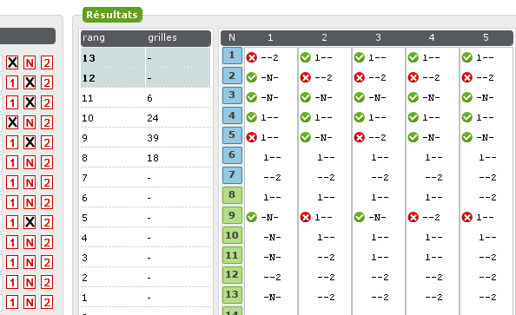Viewport: 516px width, 315px height.
Task: Check the N box in the last visible row
Action: [x=30, y=302]
